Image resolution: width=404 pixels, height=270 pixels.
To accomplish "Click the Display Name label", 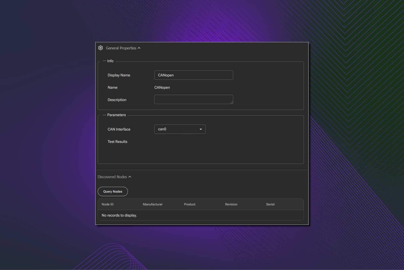I will 119,75.
